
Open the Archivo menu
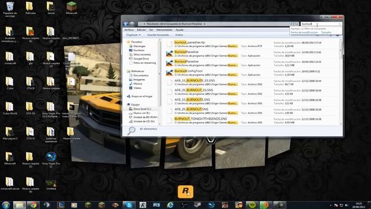pos(129,30)
